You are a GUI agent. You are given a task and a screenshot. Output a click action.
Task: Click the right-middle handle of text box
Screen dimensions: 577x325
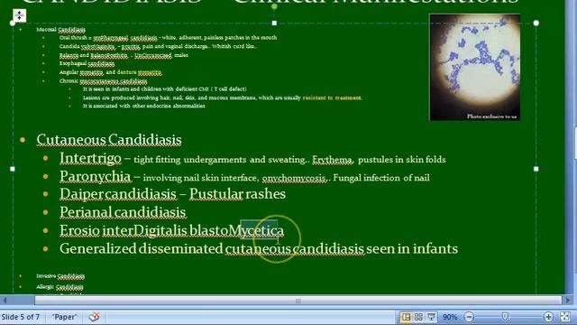click(x=536, y=169)
